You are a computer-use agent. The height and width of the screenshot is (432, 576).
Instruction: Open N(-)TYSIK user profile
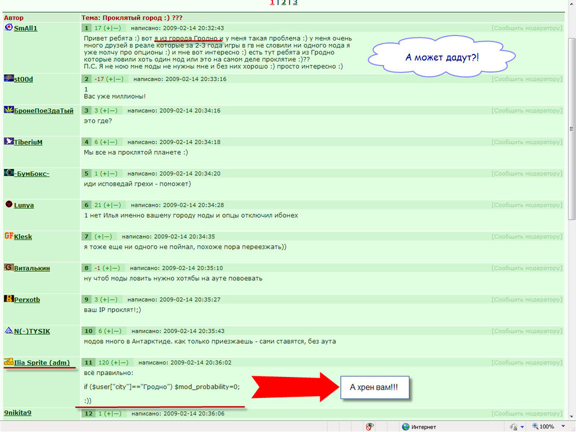[32, 332]
